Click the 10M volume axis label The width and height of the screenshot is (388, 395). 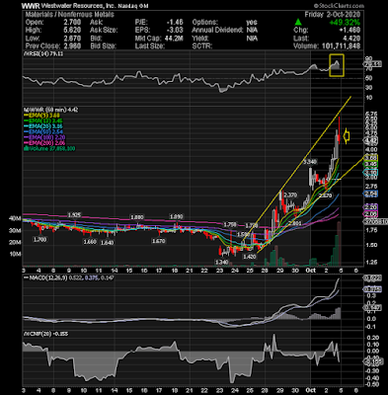pyautogui.click(x=16, y=254)
